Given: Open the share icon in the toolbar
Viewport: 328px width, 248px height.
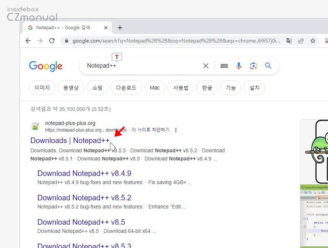Looking at the screenshot, I should click(x=301, y=41).
